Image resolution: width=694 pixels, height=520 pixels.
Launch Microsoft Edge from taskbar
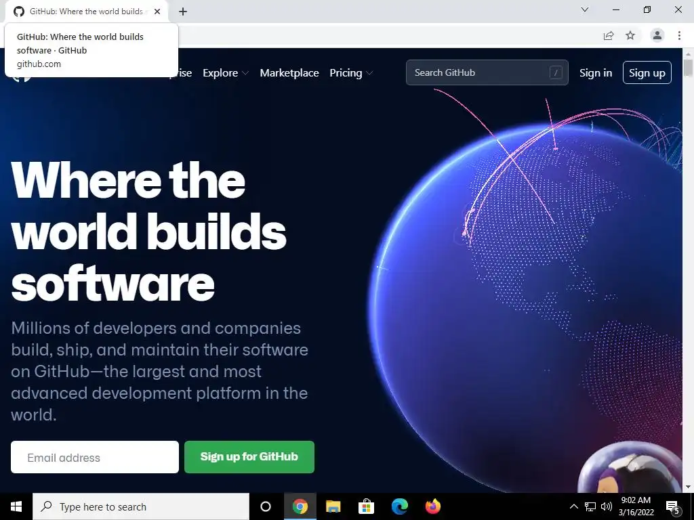click(399, 506)
